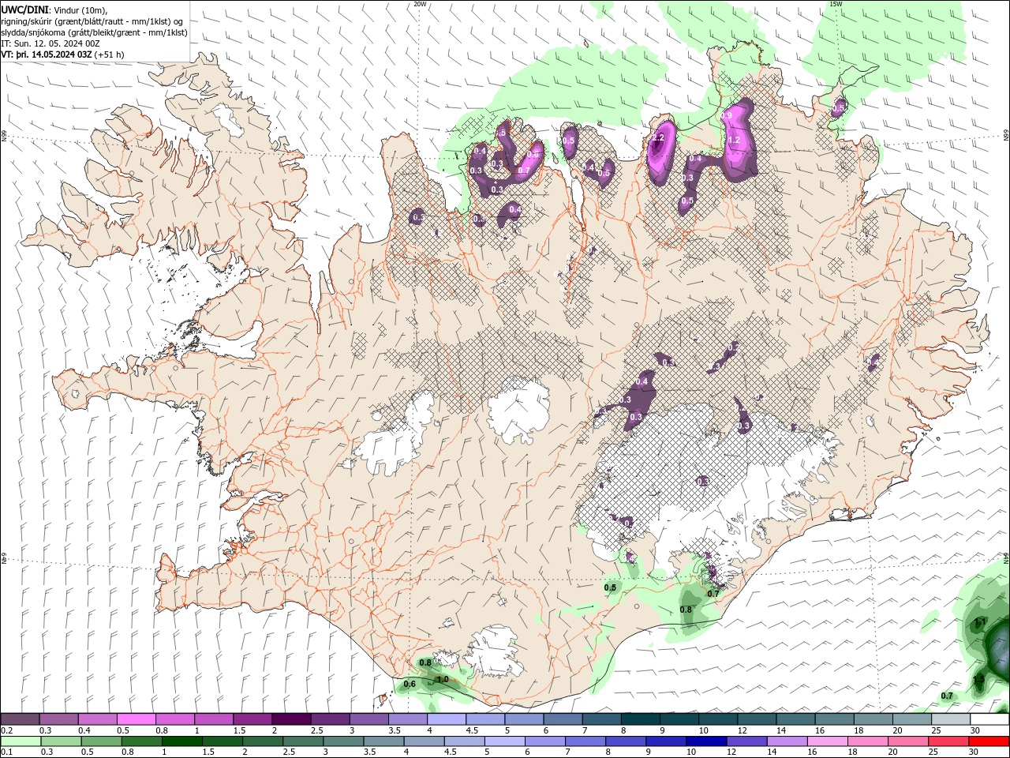Click the snow scale swatch starting at 1.5

coord(252,719)
